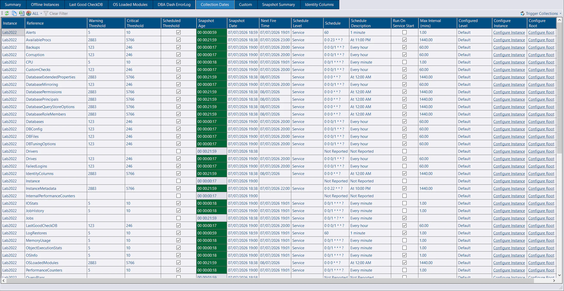564x291 pixels.
Task: Click the Trigger Collections icon
Action: coord(522,13)
